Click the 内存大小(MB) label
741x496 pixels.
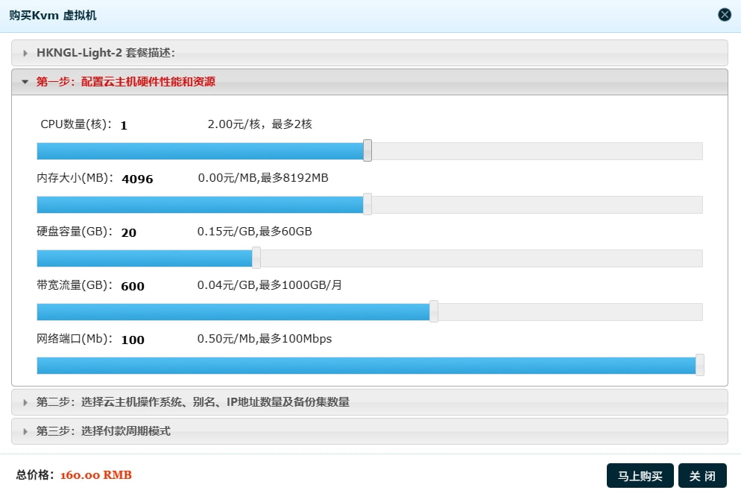pos(75,178)
